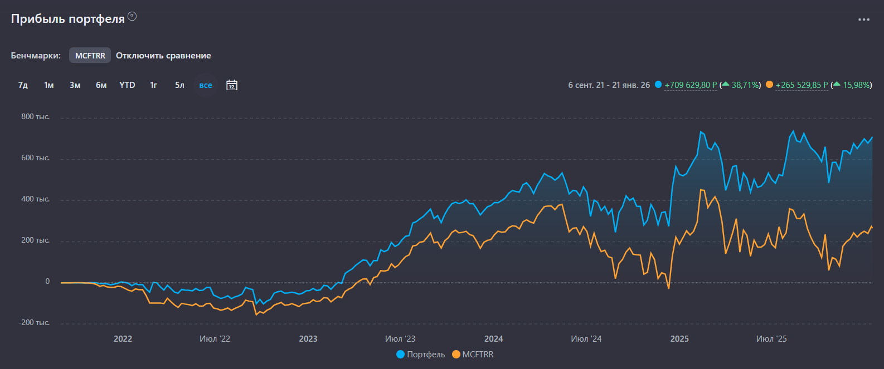Click the 600 тыс. axis label
The height and width of the screenshot is (369, 884).
point(36,158)
